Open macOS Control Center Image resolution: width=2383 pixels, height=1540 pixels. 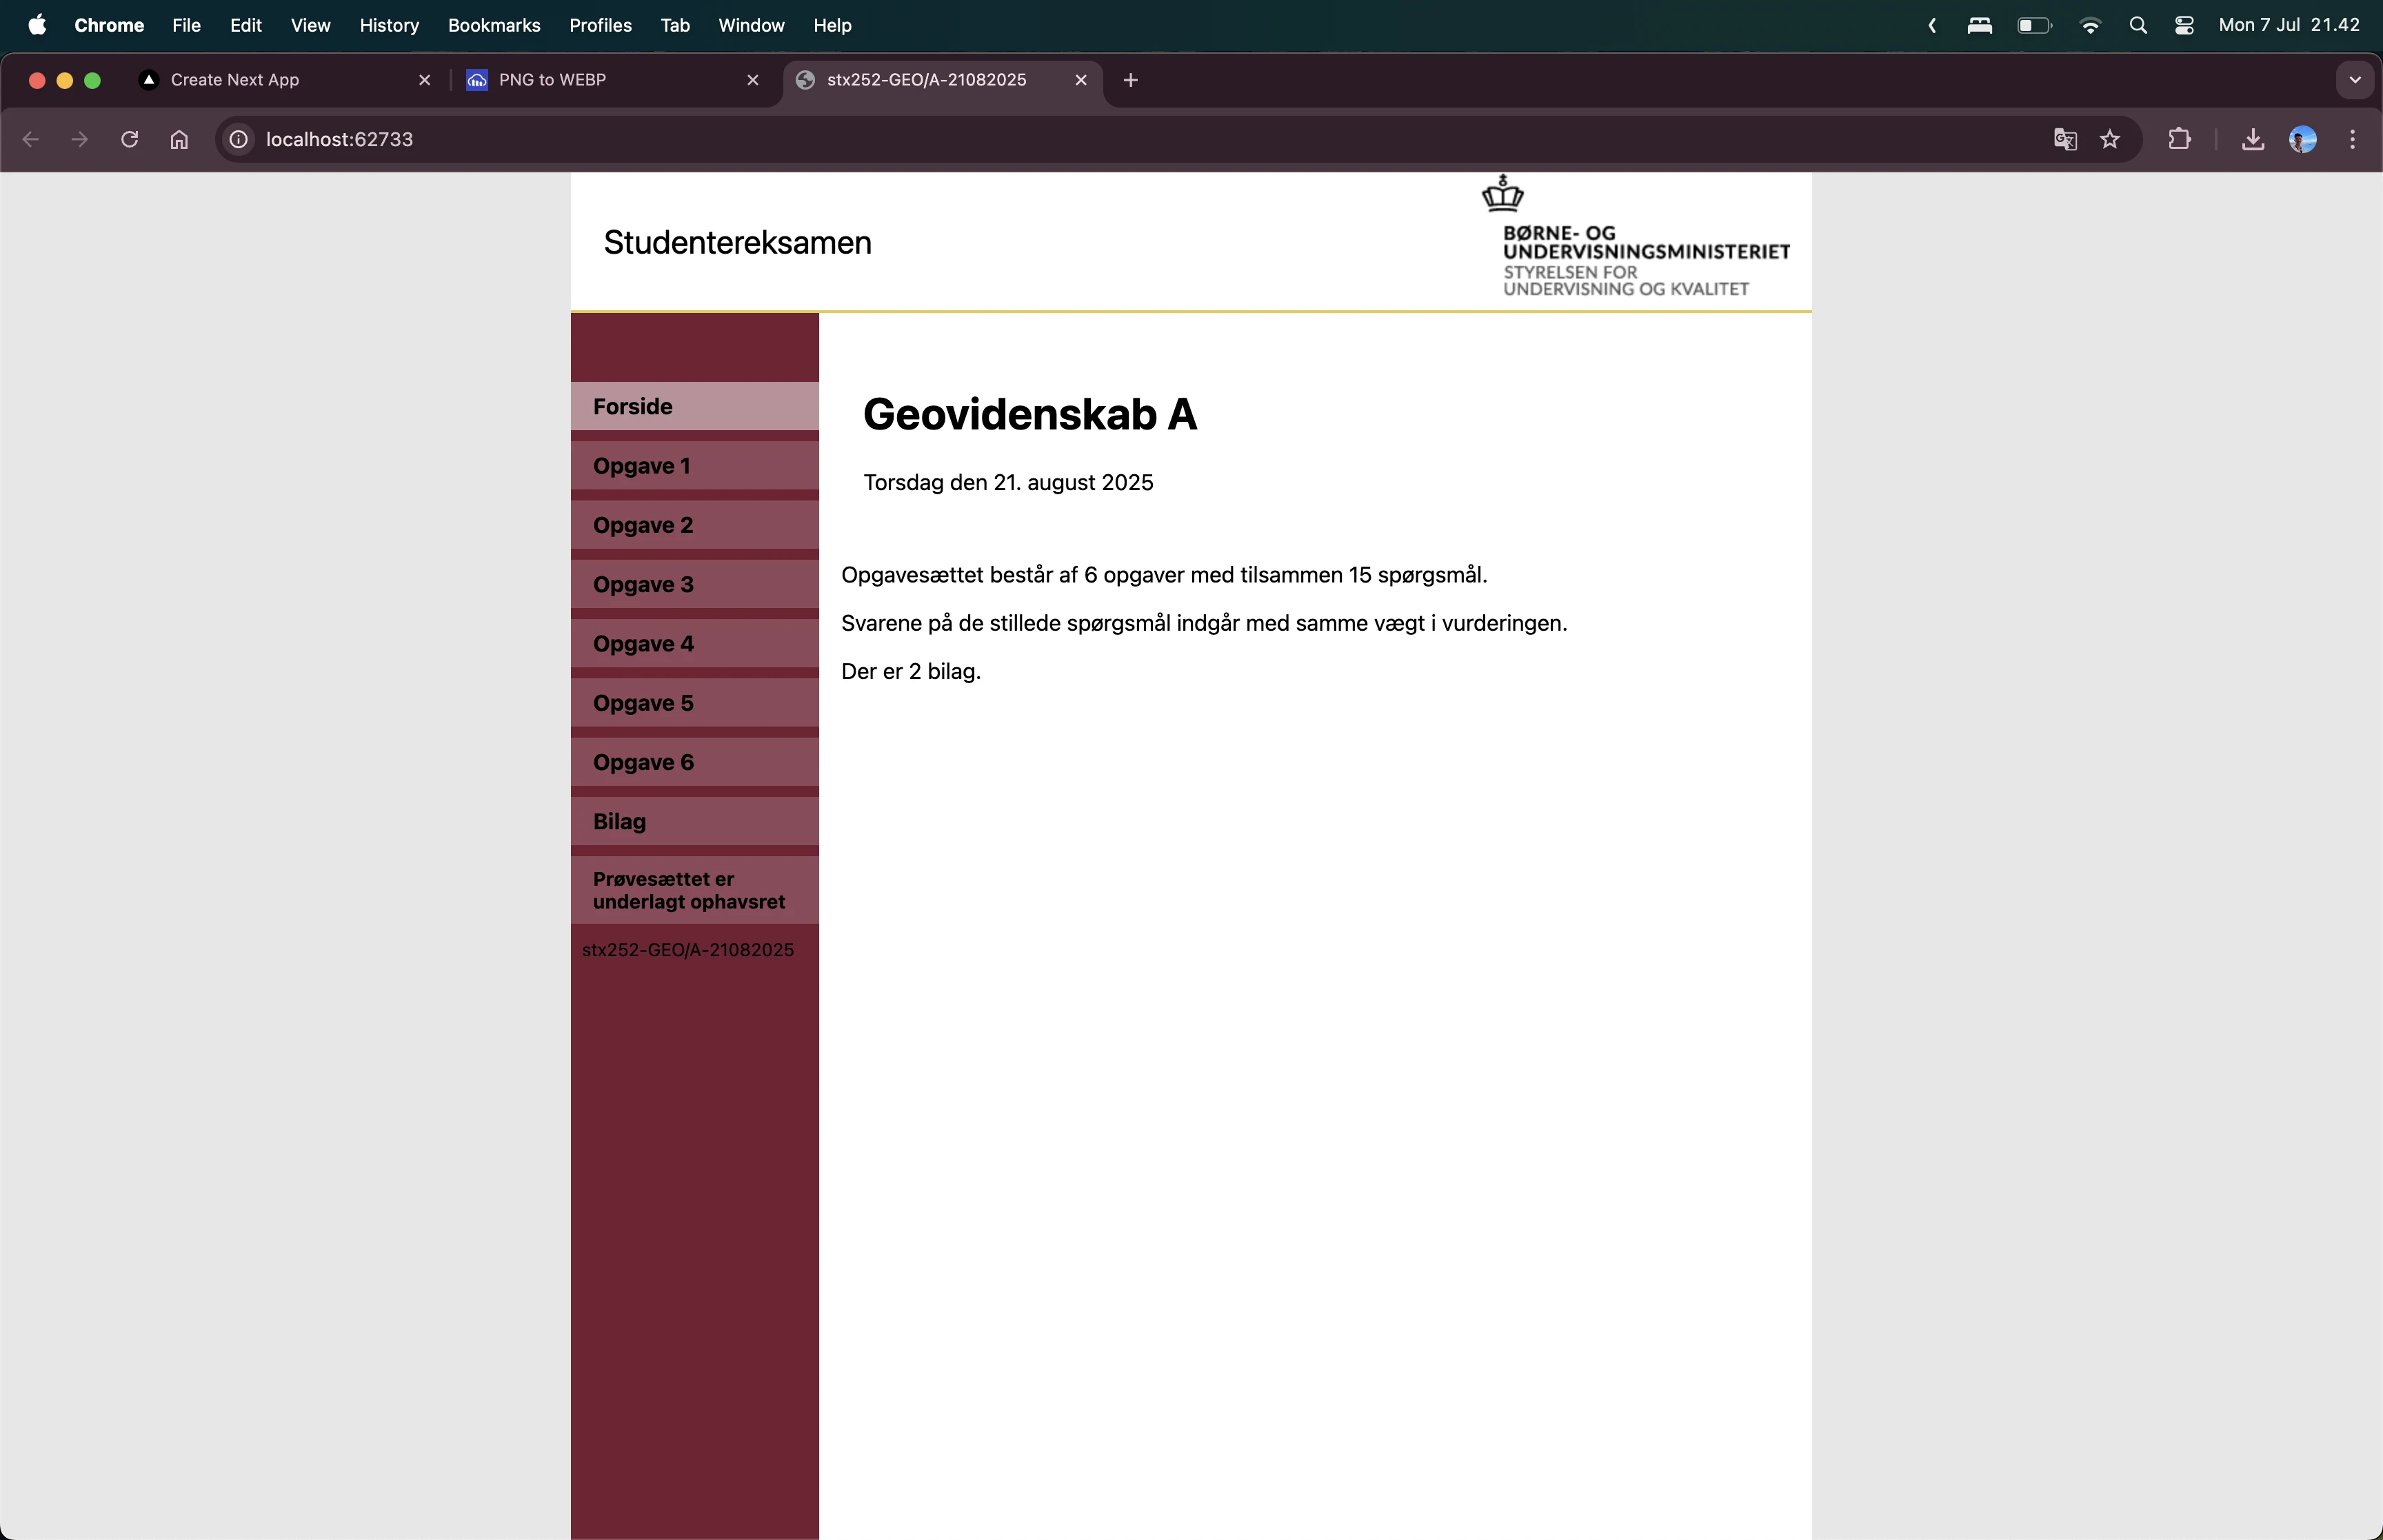(x=2185, y=25)
